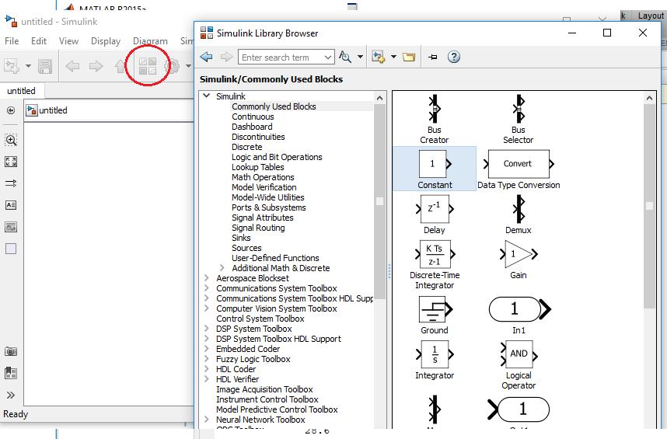Click the Up to Parent arrow icon
Image resolution: width=667 pixels, height=439 pixels.
coord(120,66)
